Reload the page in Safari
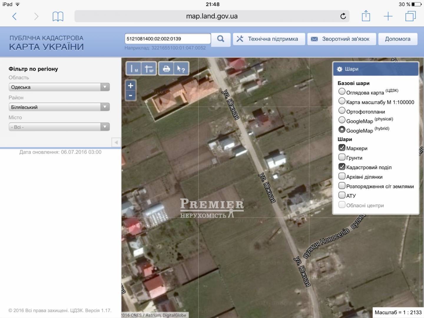Viewport: 424px width, 318px height. click(343, 16)
